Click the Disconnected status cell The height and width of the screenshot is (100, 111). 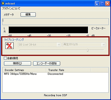55,74
